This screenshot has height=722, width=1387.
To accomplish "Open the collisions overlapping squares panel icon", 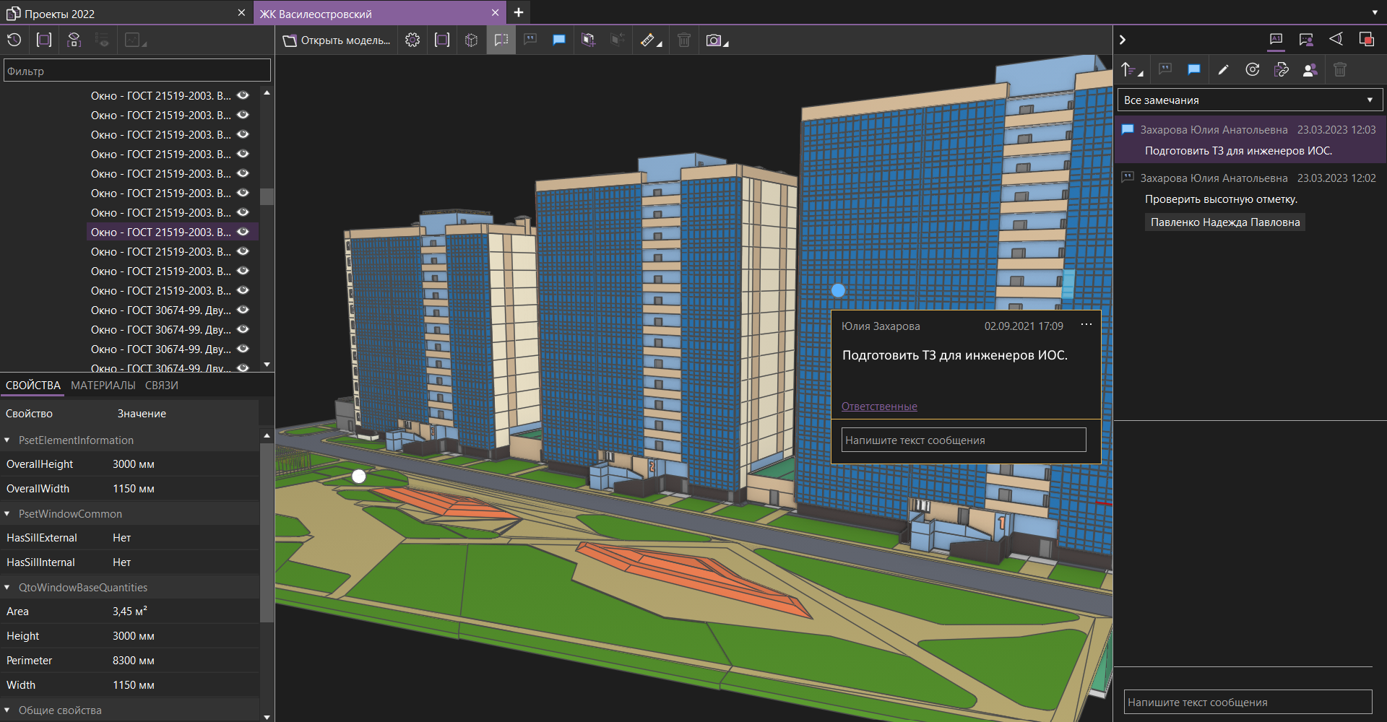I will pos(1366,40).
